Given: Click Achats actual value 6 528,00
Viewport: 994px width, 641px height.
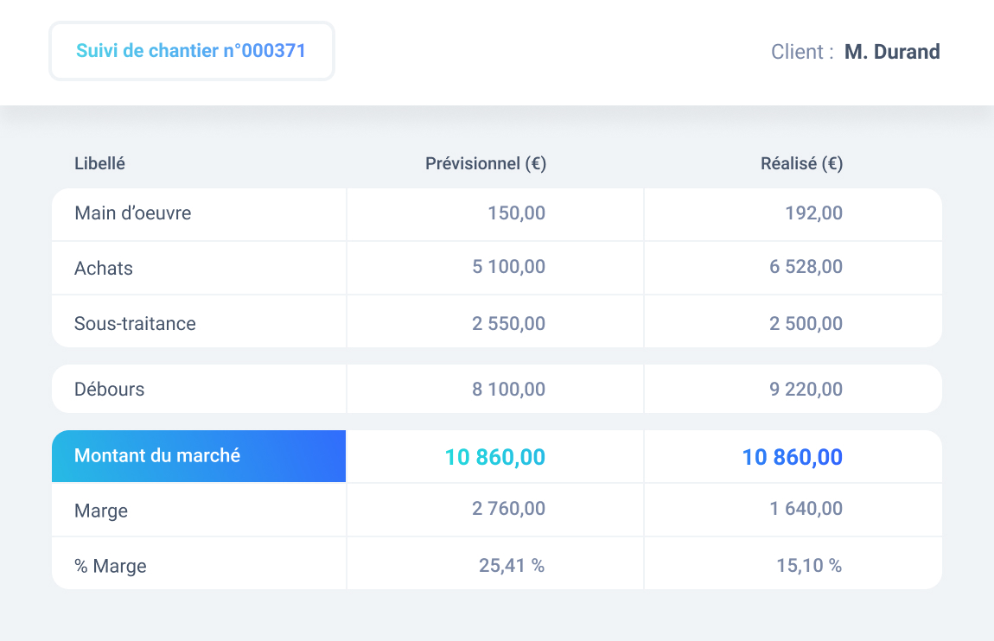Looking at the screenshot, I should click(x=806, y=268).
